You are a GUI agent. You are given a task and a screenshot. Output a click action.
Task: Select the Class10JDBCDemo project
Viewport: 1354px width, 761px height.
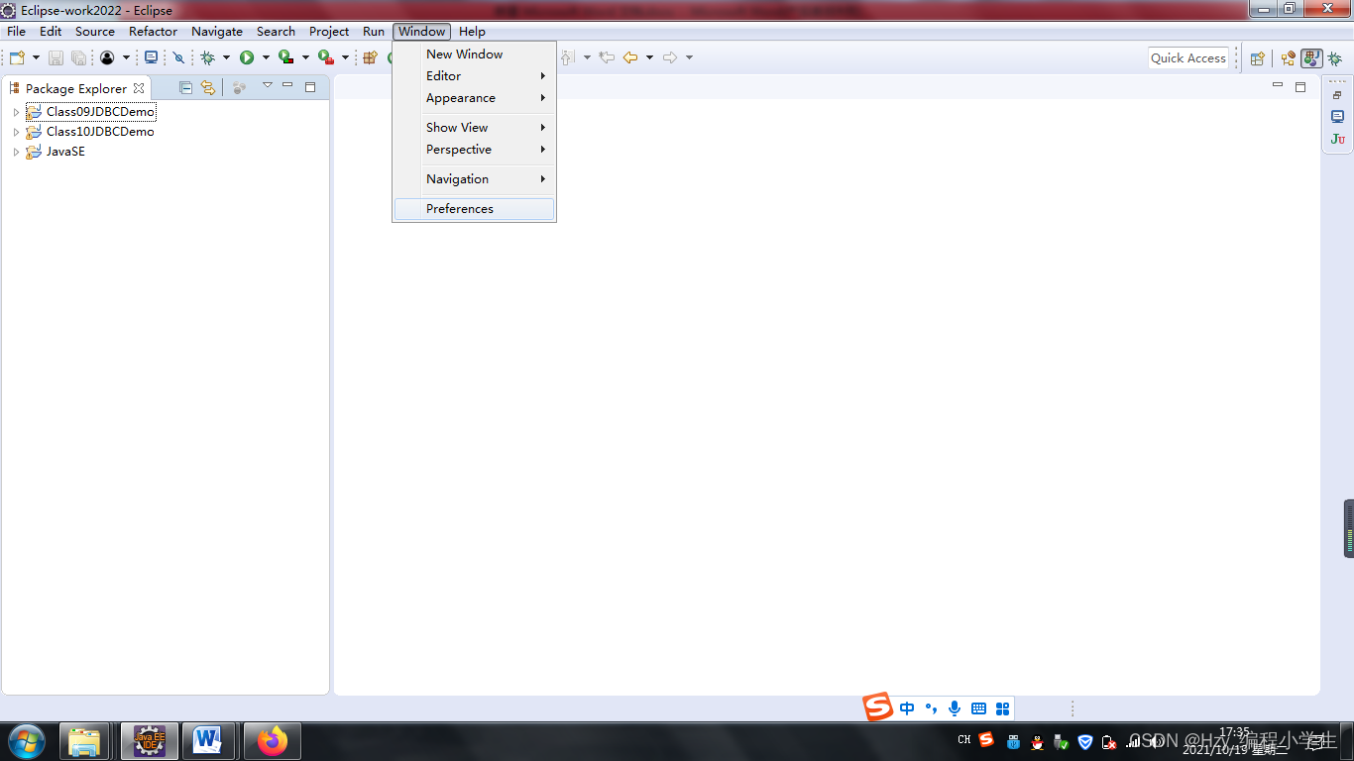pos(100,132)
